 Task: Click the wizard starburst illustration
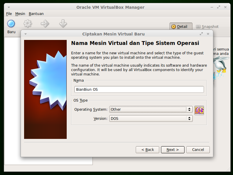[x=45, y=90]
